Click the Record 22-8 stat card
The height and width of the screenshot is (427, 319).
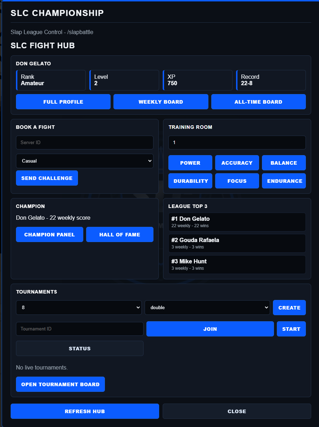[271, 80]
